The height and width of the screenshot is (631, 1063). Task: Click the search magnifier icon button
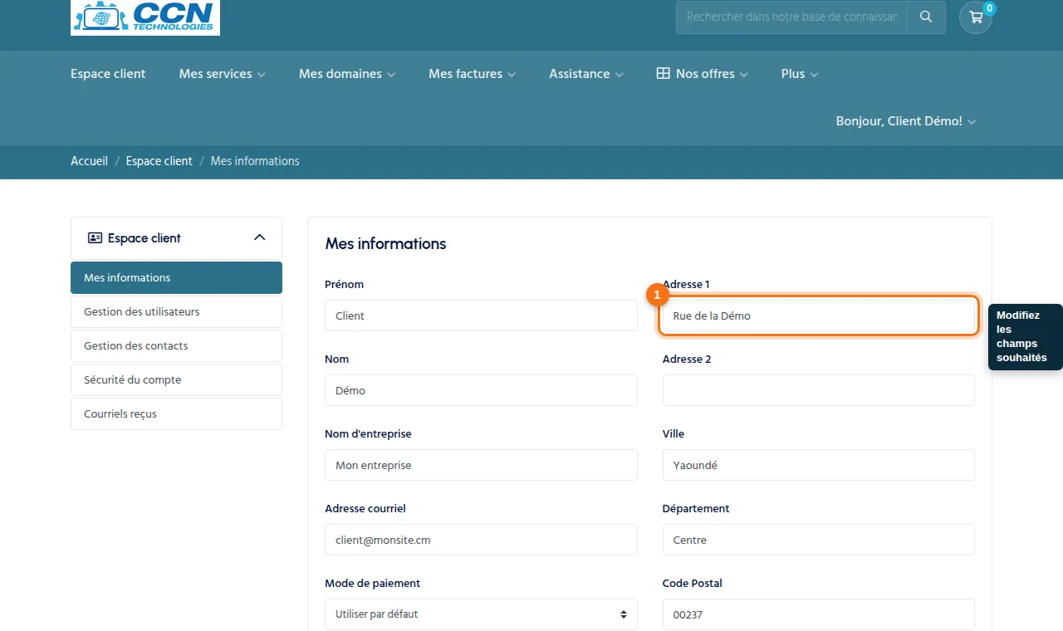pos(926,17)
